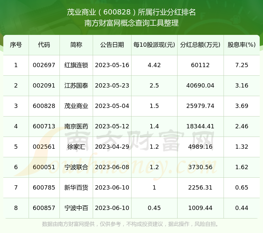Image resolution: width=263 pixels, height=233 pixels.
Task: Select the 徐家汇 stock name
Action: click(76, 147)
